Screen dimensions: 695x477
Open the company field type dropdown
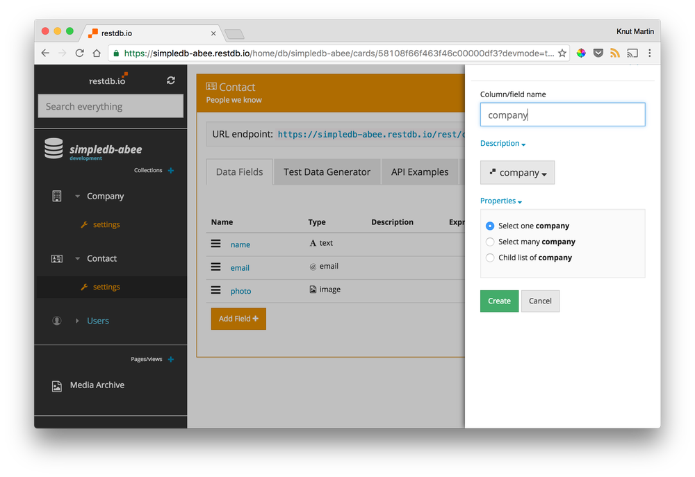tap(517, 172)
